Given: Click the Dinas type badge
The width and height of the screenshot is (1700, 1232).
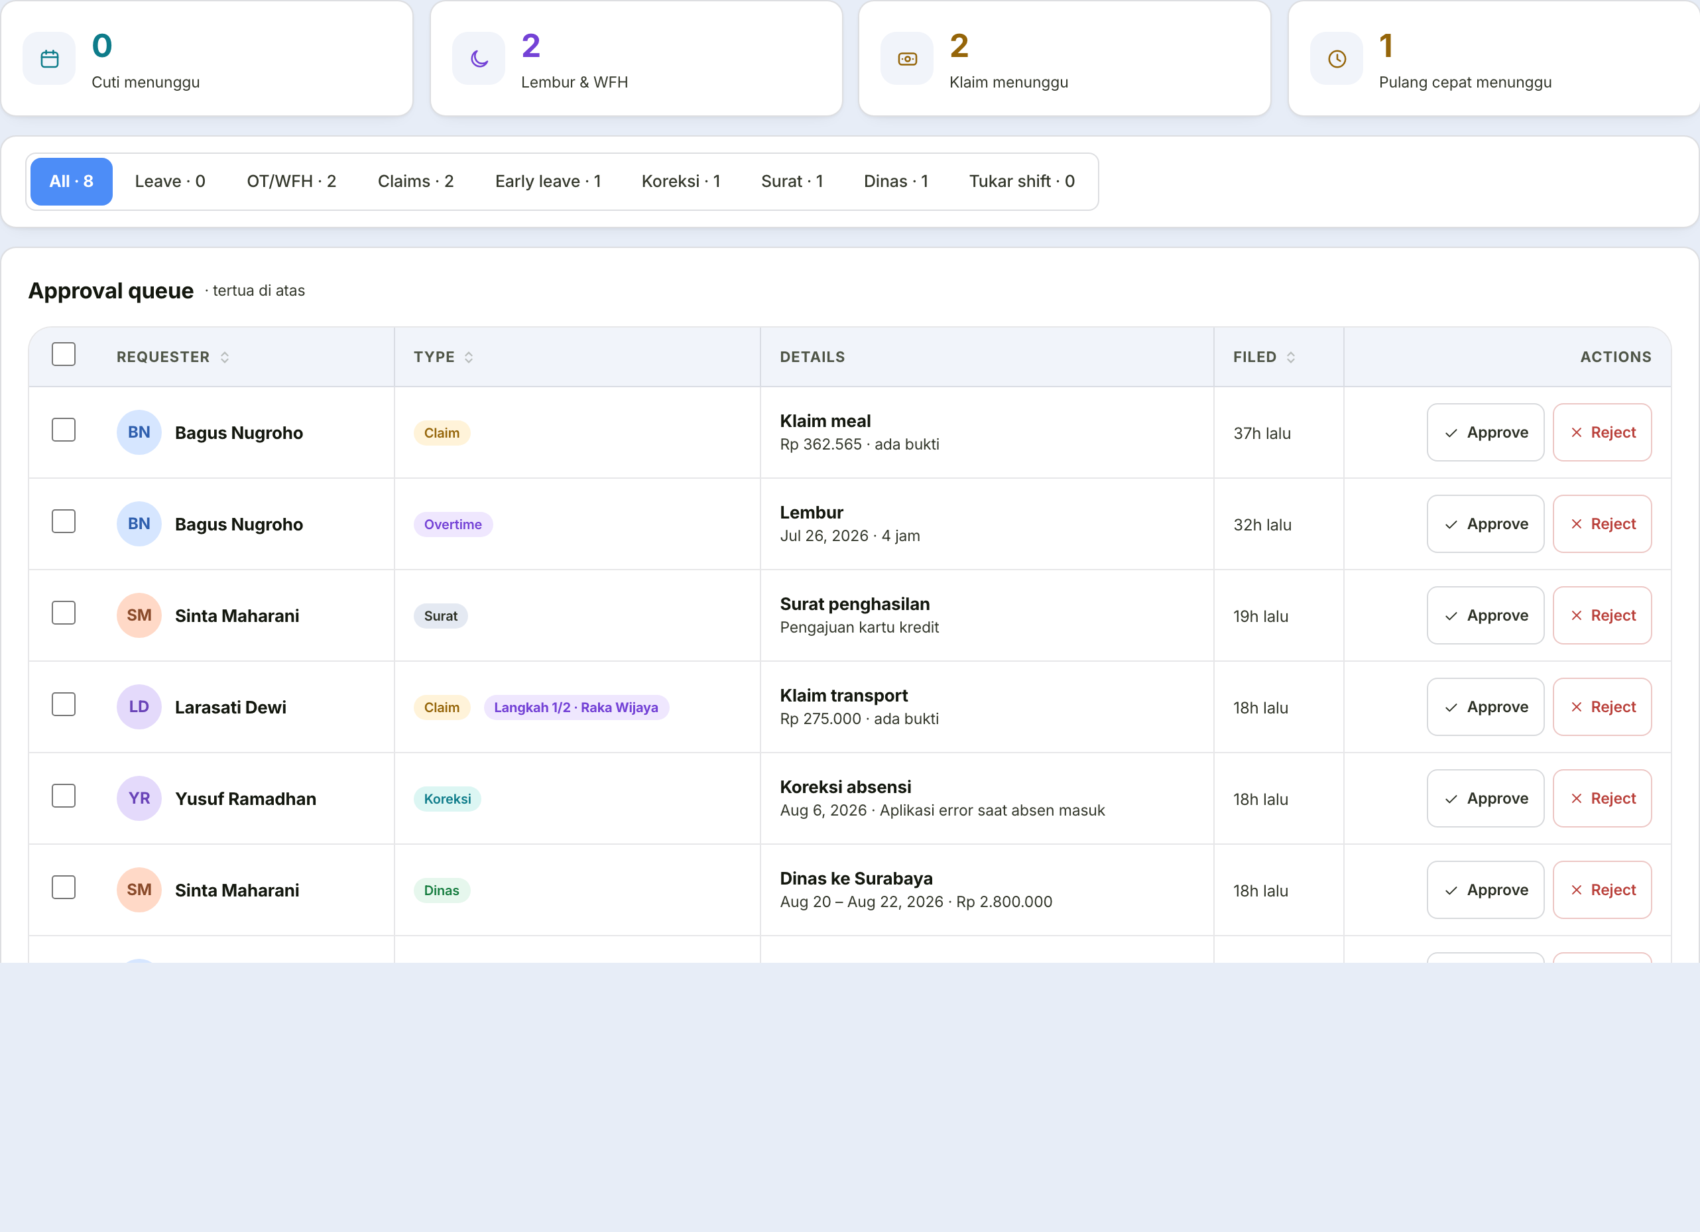Looking at the screenshot, I should 442,891.
